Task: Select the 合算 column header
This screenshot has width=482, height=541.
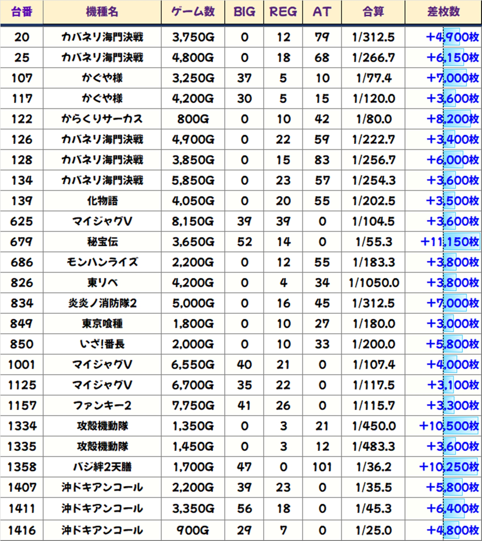Action: 373,12
